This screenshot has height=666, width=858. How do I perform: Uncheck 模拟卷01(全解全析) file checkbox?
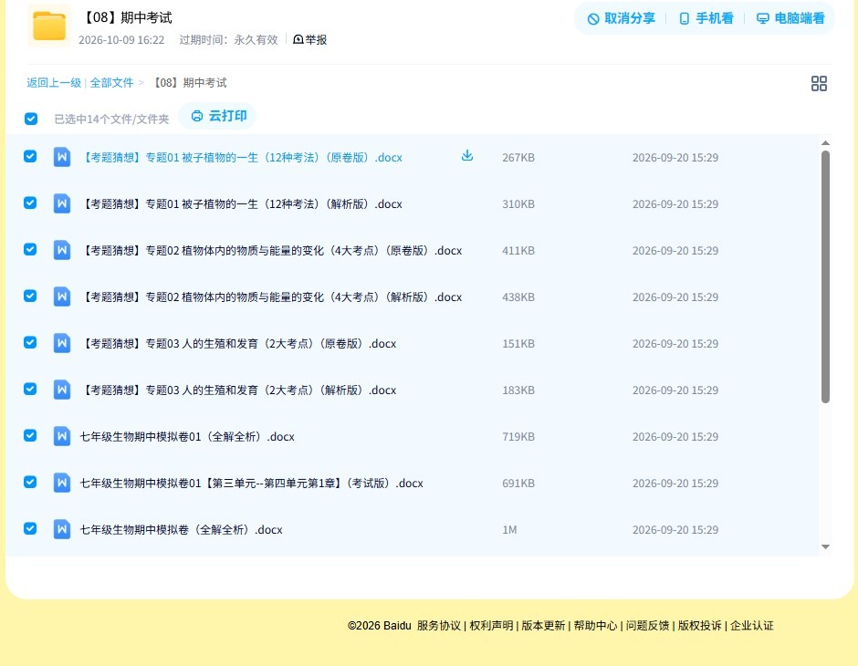click(x=30, y=435)
